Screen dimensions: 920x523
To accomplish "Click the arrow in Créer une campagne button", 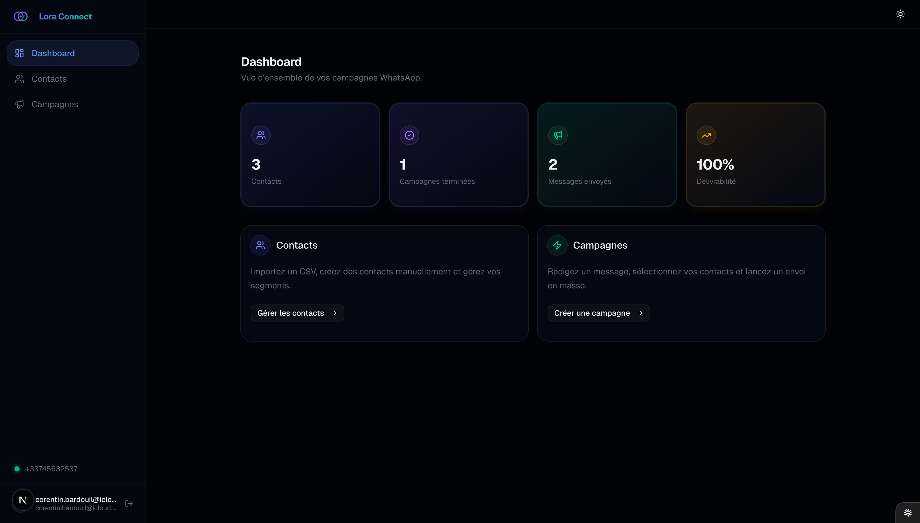I will [x=639, y=313].
